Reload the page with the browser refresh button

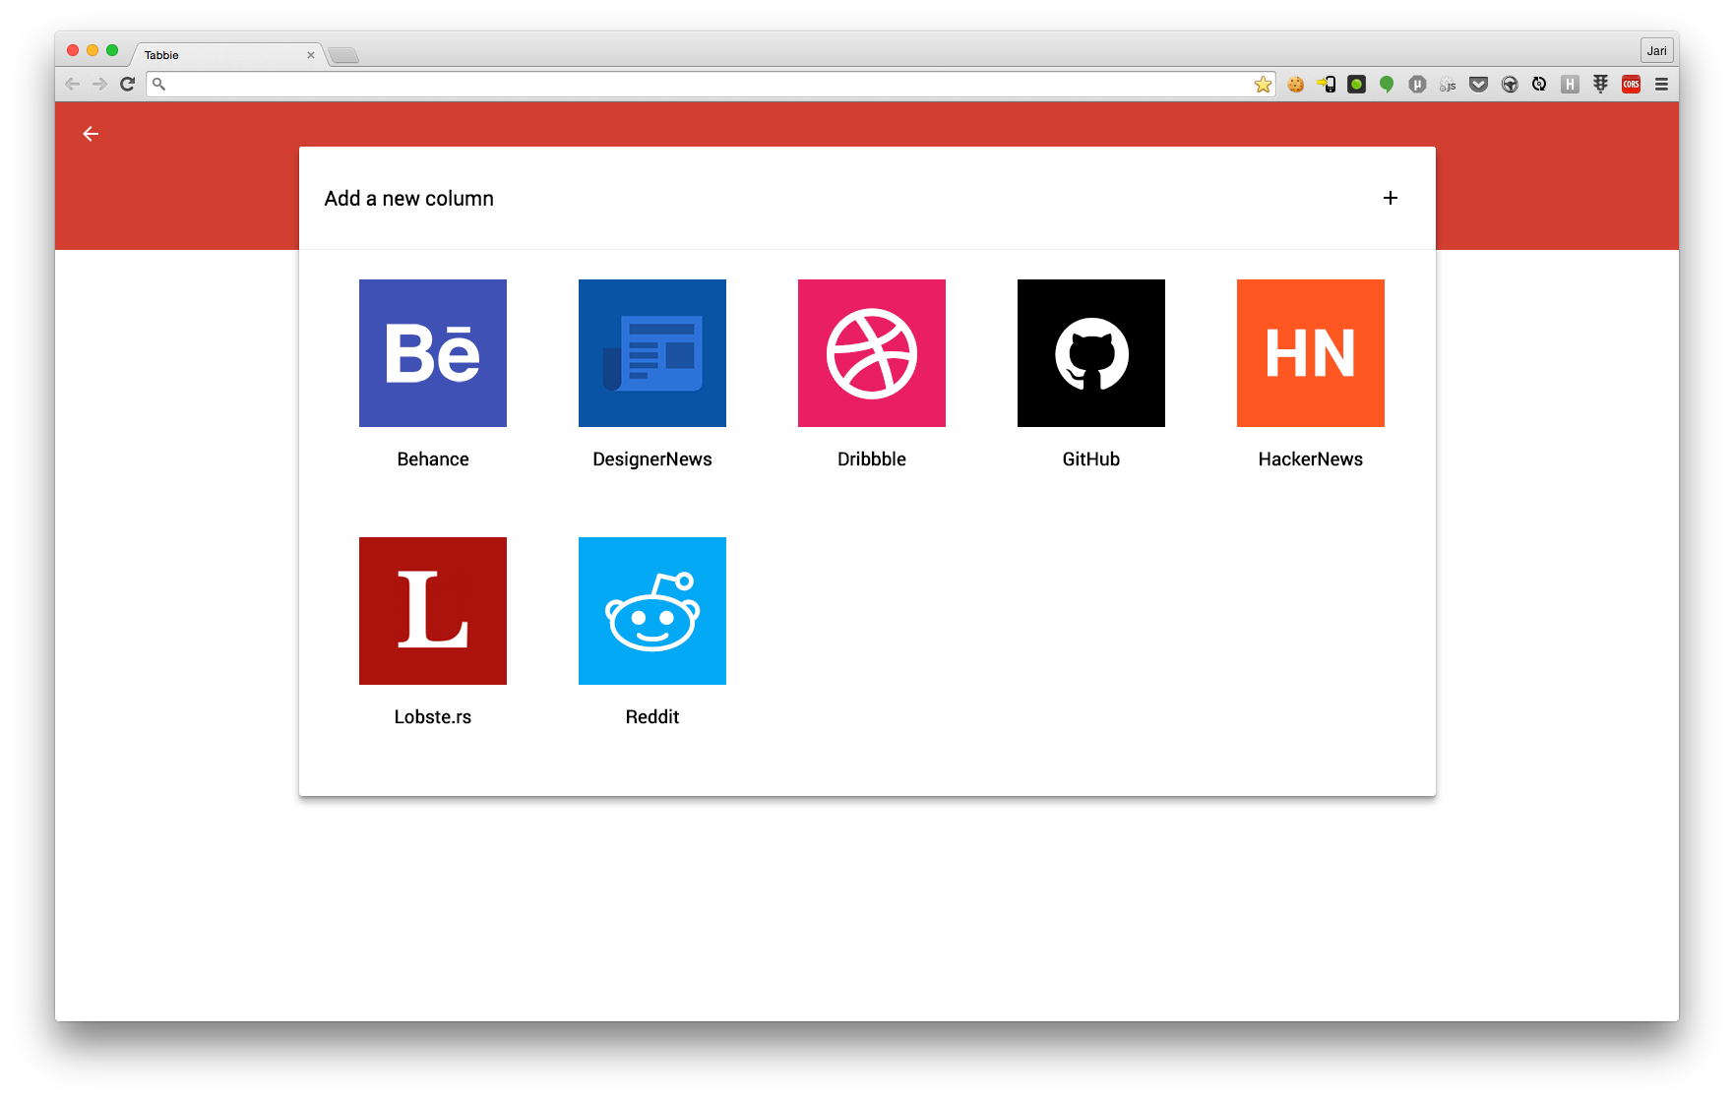coord(127,84)
